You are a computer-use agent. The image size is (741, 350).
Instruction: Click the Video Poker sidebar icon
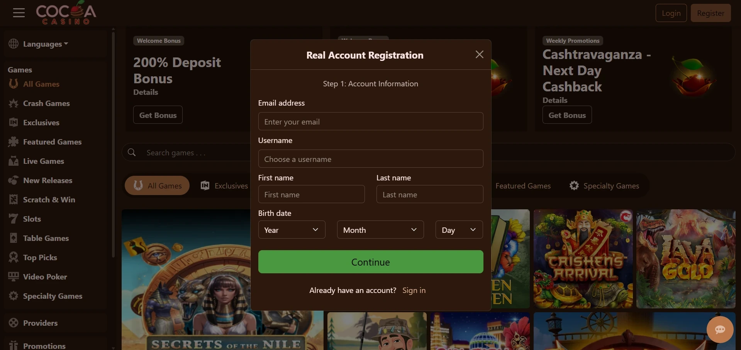coord(14,277)
